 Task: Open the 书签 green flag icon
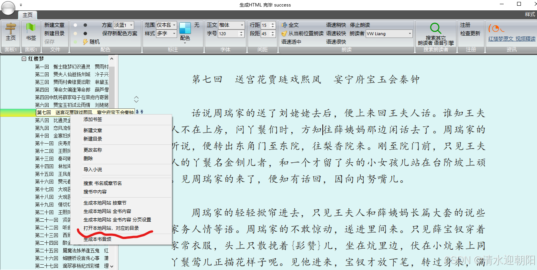point(31,28)
